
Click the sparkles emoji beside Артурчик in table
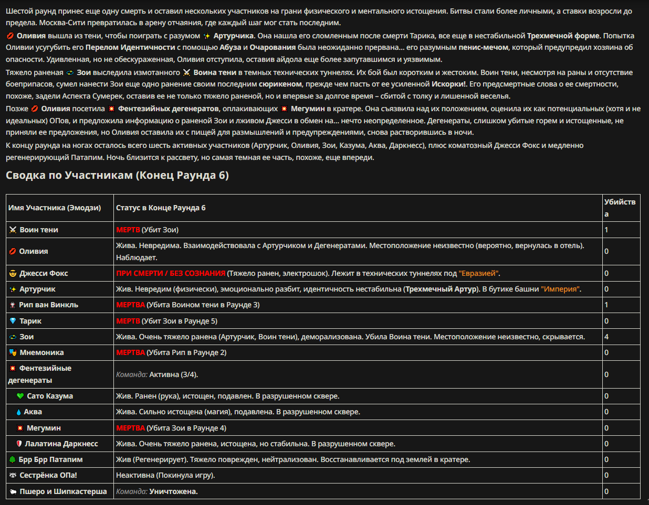click(x=13, y=289)
